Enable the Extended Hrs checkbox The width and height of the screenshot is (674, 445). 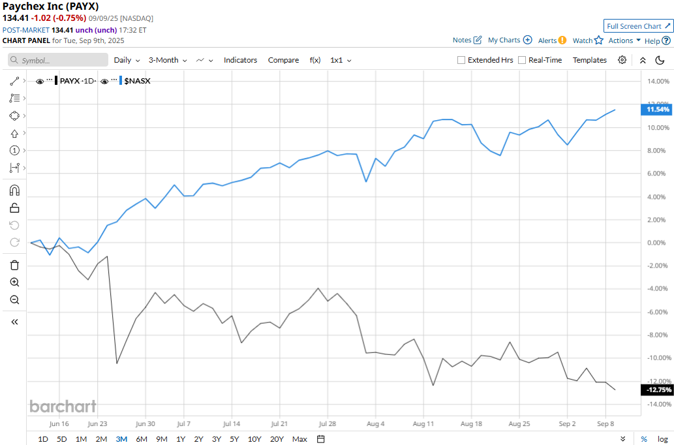pyautogui.click(x=461, y=60)
